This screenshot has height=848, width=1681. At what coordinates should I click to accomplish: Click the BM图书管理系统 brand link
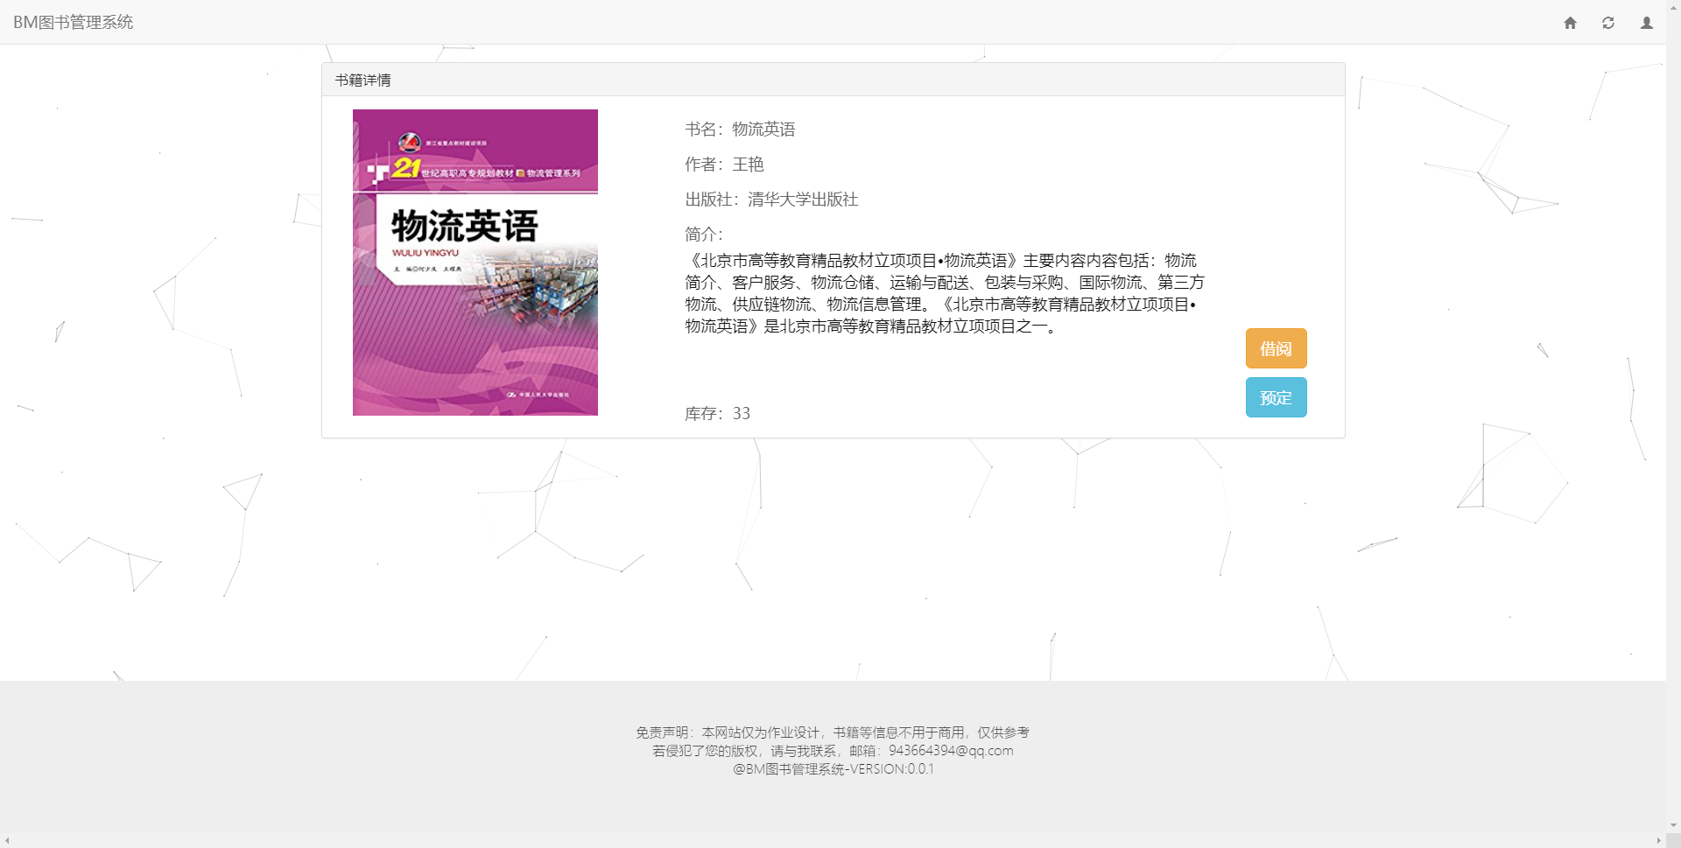73,22
